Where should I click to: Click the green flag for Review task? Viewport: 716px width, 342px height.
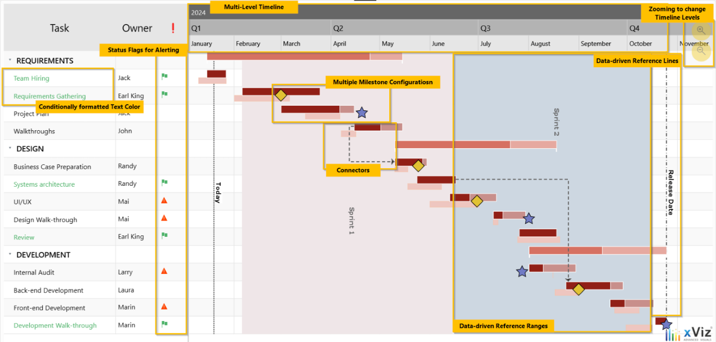[164, 236]
